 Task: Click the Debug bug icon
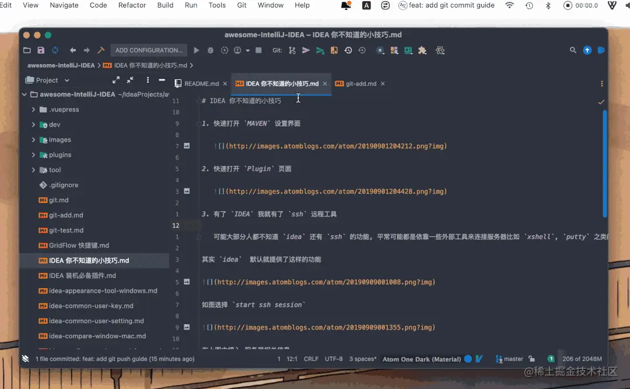point(211,50)
